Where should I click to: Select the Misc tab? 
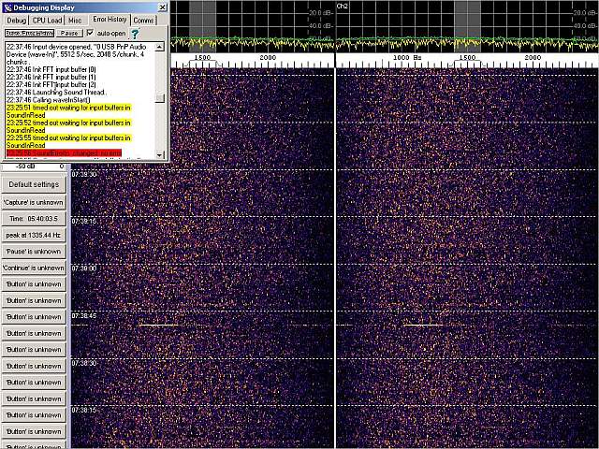point(75,20)
